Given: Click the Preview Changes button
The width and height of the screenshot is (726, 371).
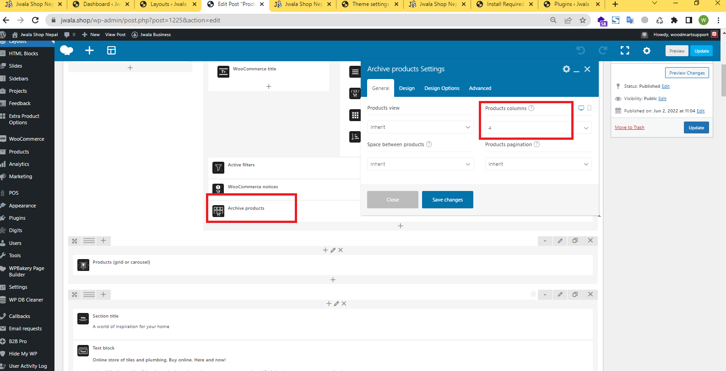Looking at the screenshot, I should (x=687, y=73).
